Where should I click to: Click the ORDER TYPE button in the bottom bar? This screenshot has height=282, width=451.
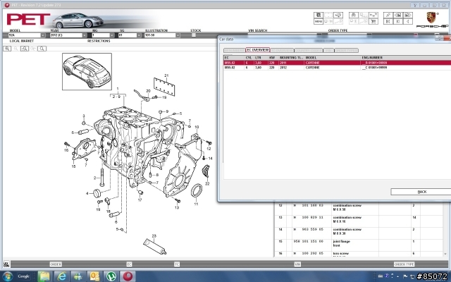coord(404,264)
